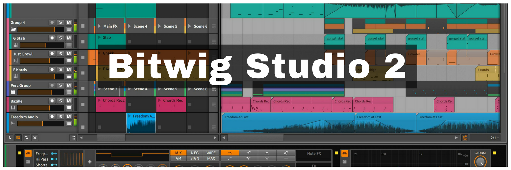Click the piano instrument icon on G Stab track

15,45
